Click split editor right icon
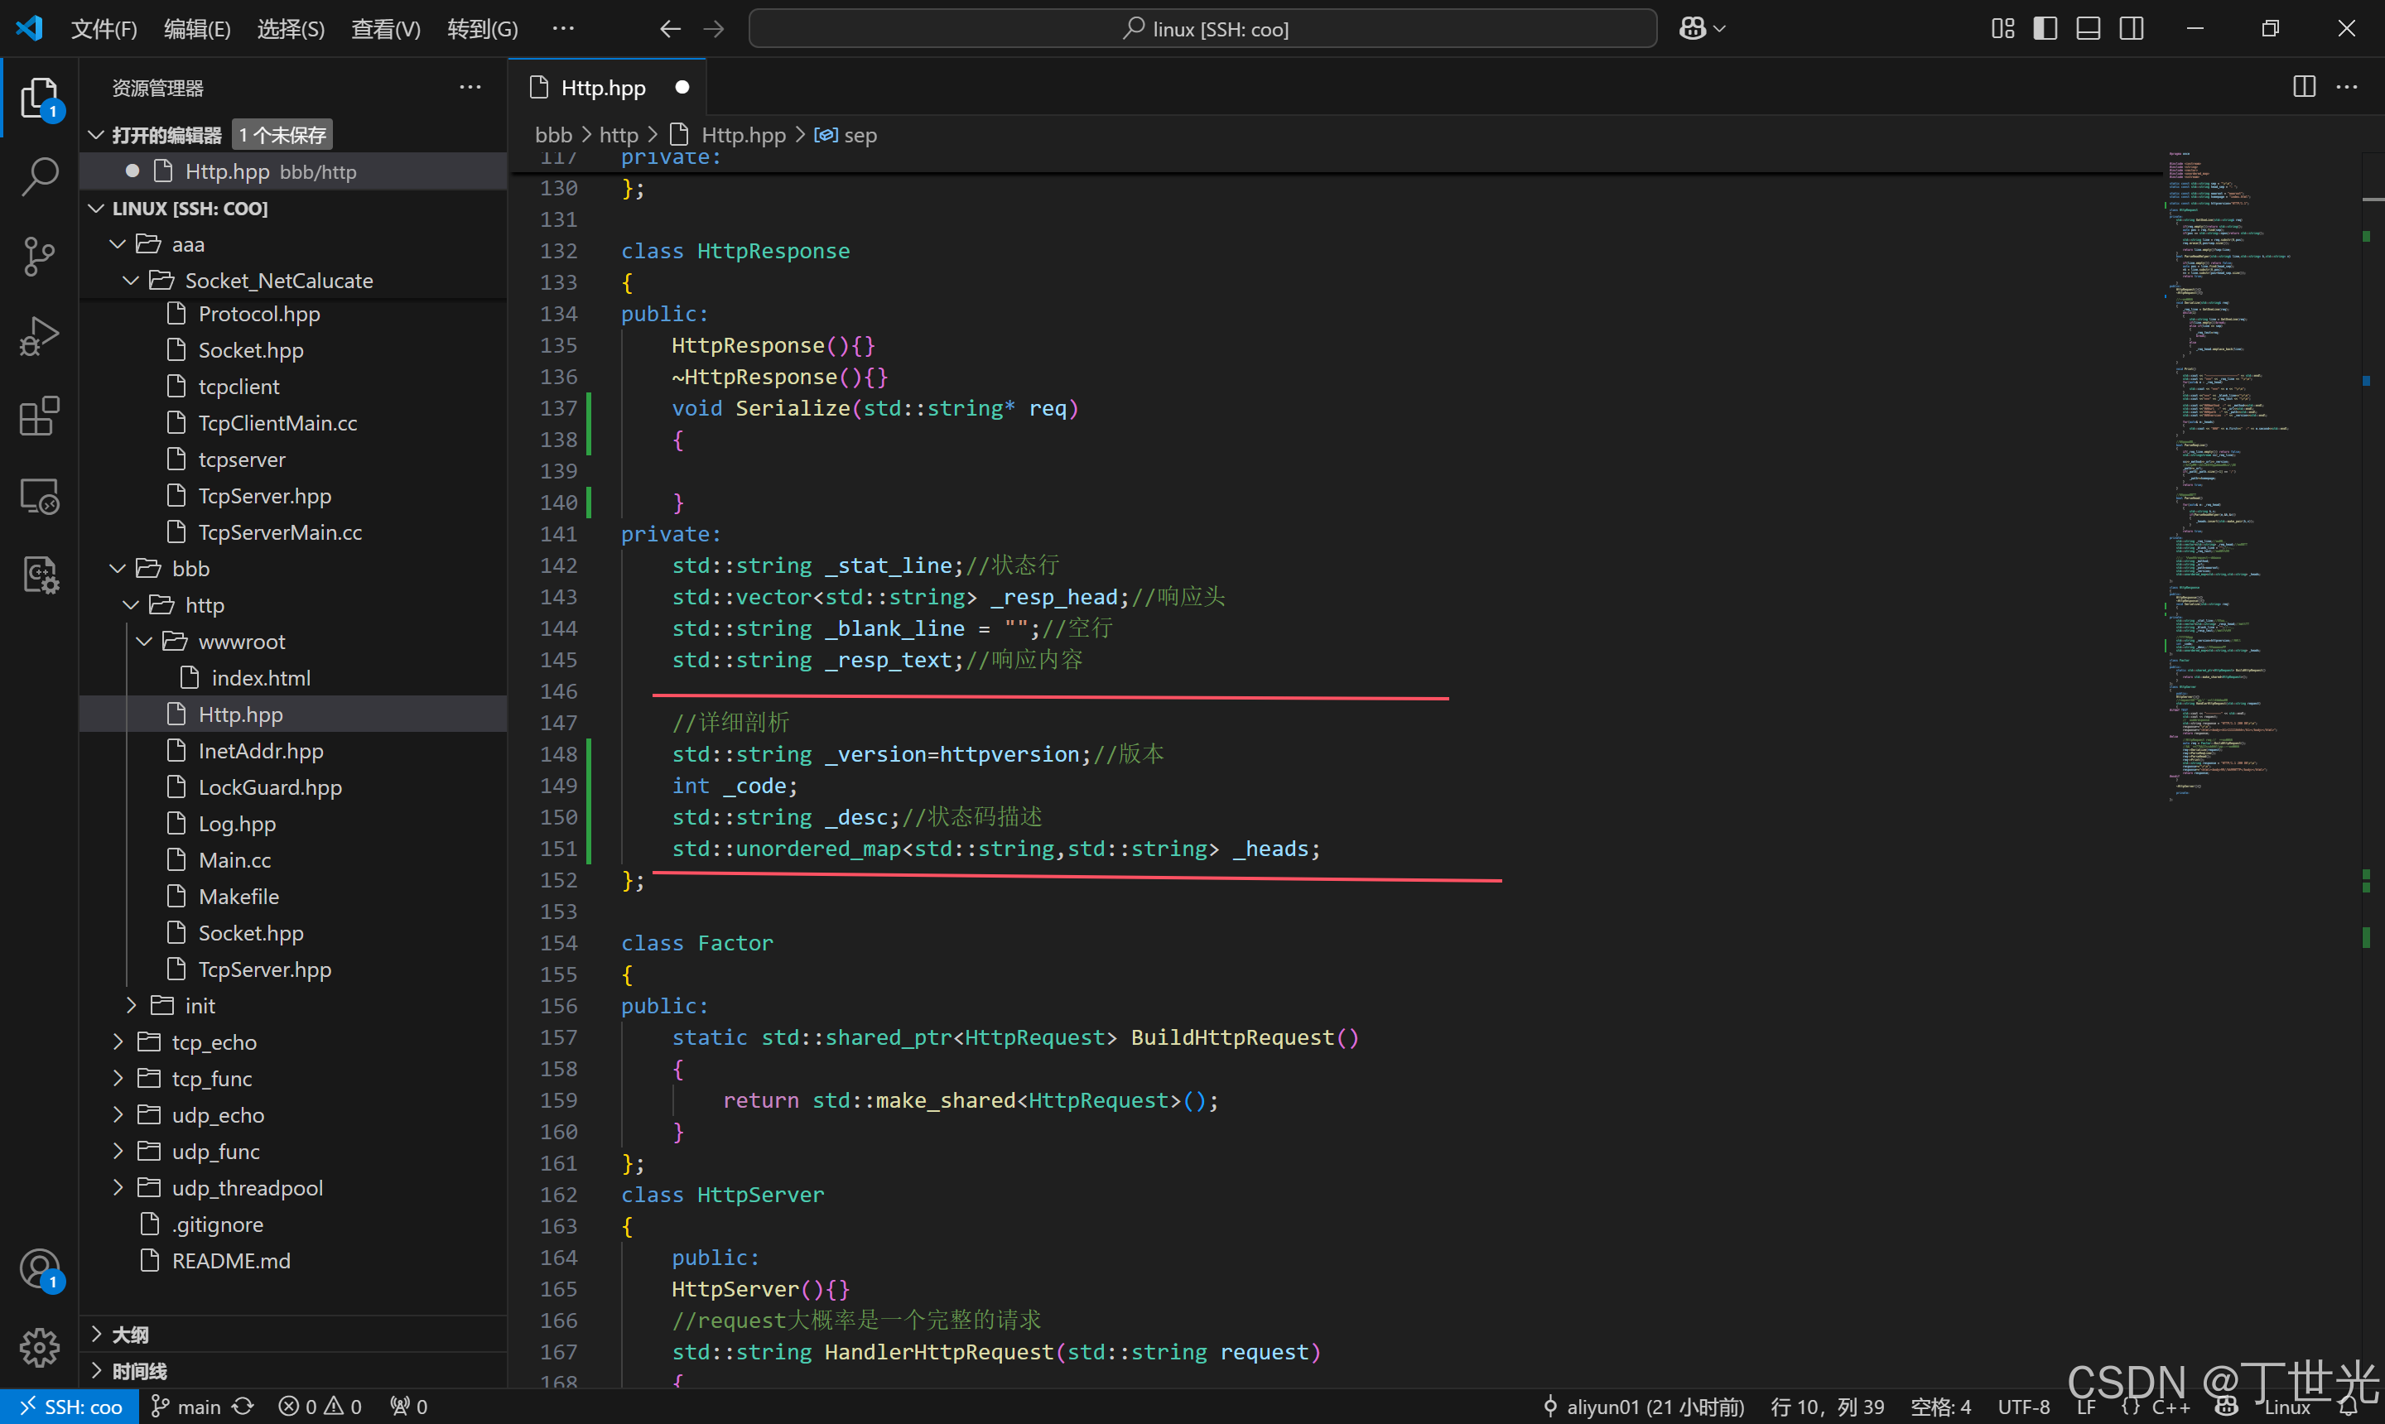Viewport: 2385px width, 1424px height. 2303,87
